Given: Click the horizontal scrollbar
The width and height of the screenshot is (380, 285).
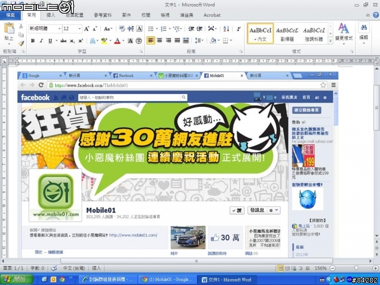Looking at the screenshot, I should pos(197,261).
